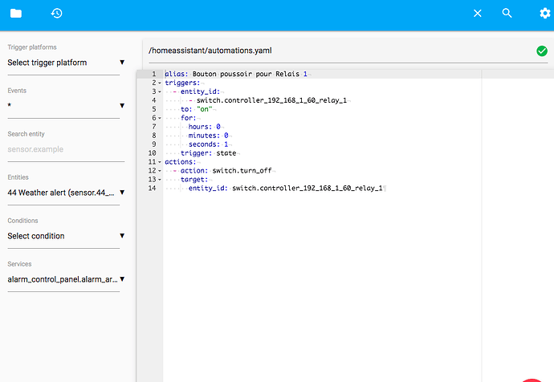This screenshot has width=554, height=382.
Task: Collapse the triggers block at line 2
Action: (160, 83)
